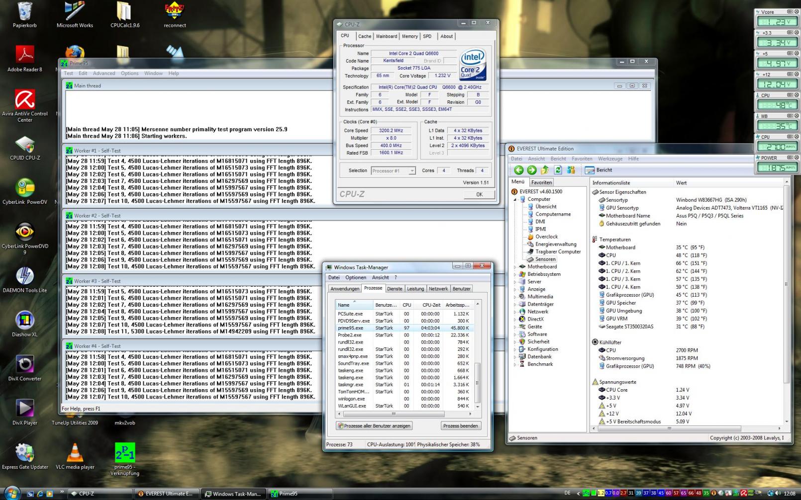Expand the Software node in EVEREST tree
Image resolution: width=801 pixels, height=500 pixels.
click(515, 334)
